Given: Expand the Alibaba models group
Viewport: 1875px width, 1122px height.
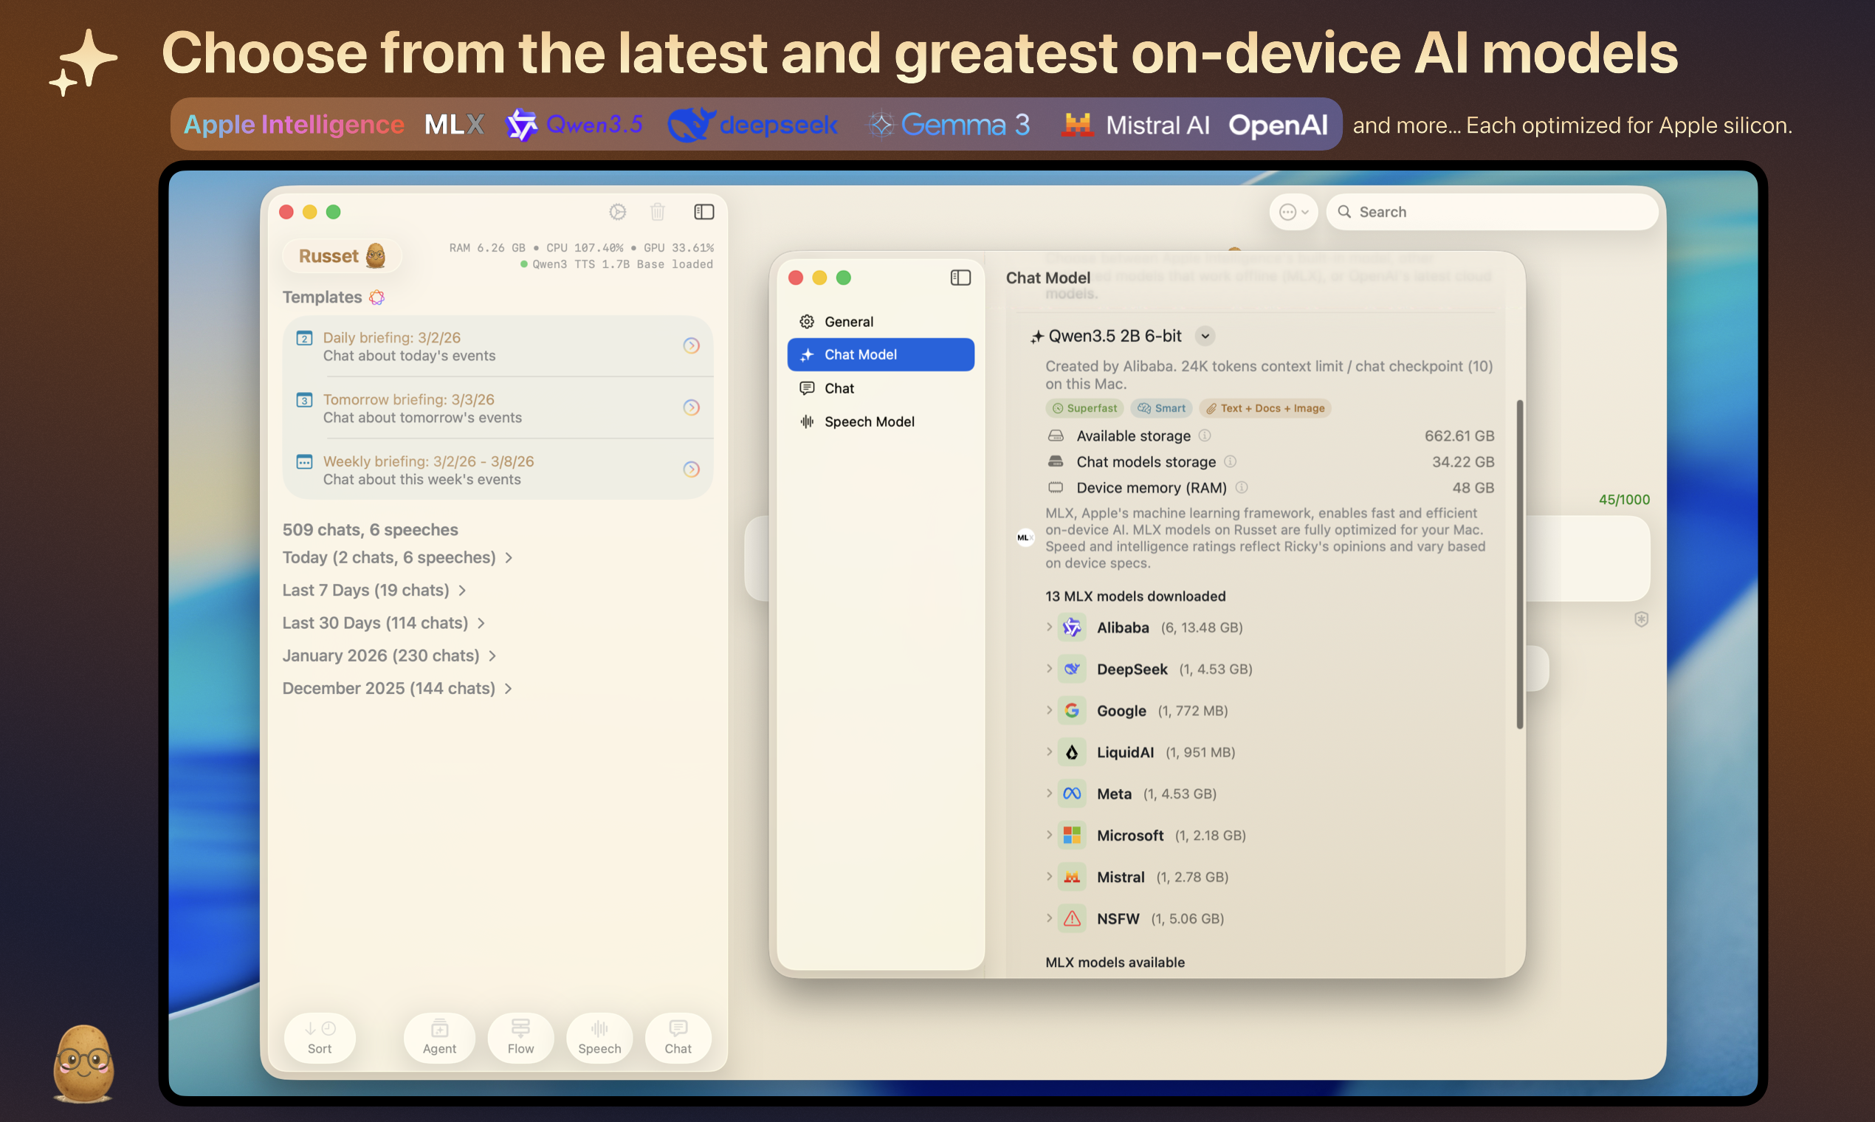Looking at the screenshot, I should pos(1049,627).
